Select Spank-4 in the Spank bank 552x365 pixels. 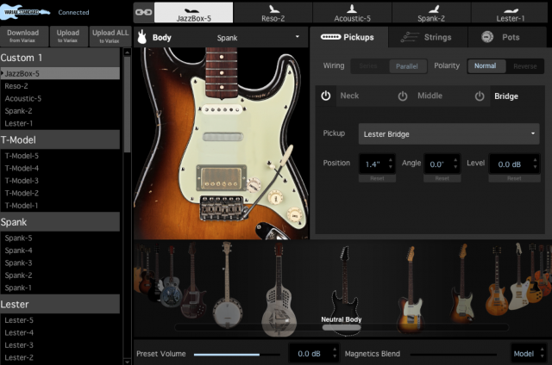point(60,251)
